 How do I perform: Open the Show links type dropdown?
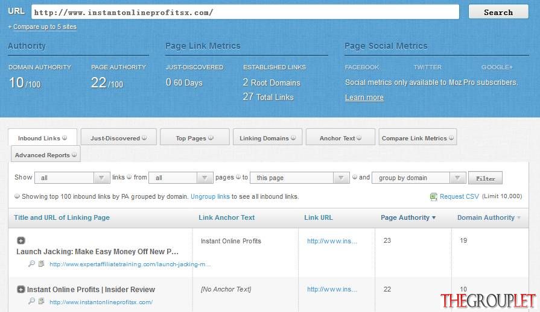pyautogui.click(x=72, y=178)
